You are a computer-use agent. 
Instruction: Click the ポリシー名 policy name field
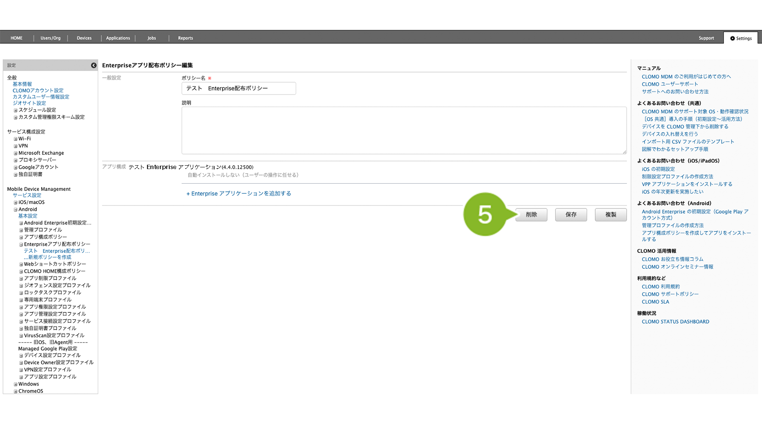tap(238, 89)
